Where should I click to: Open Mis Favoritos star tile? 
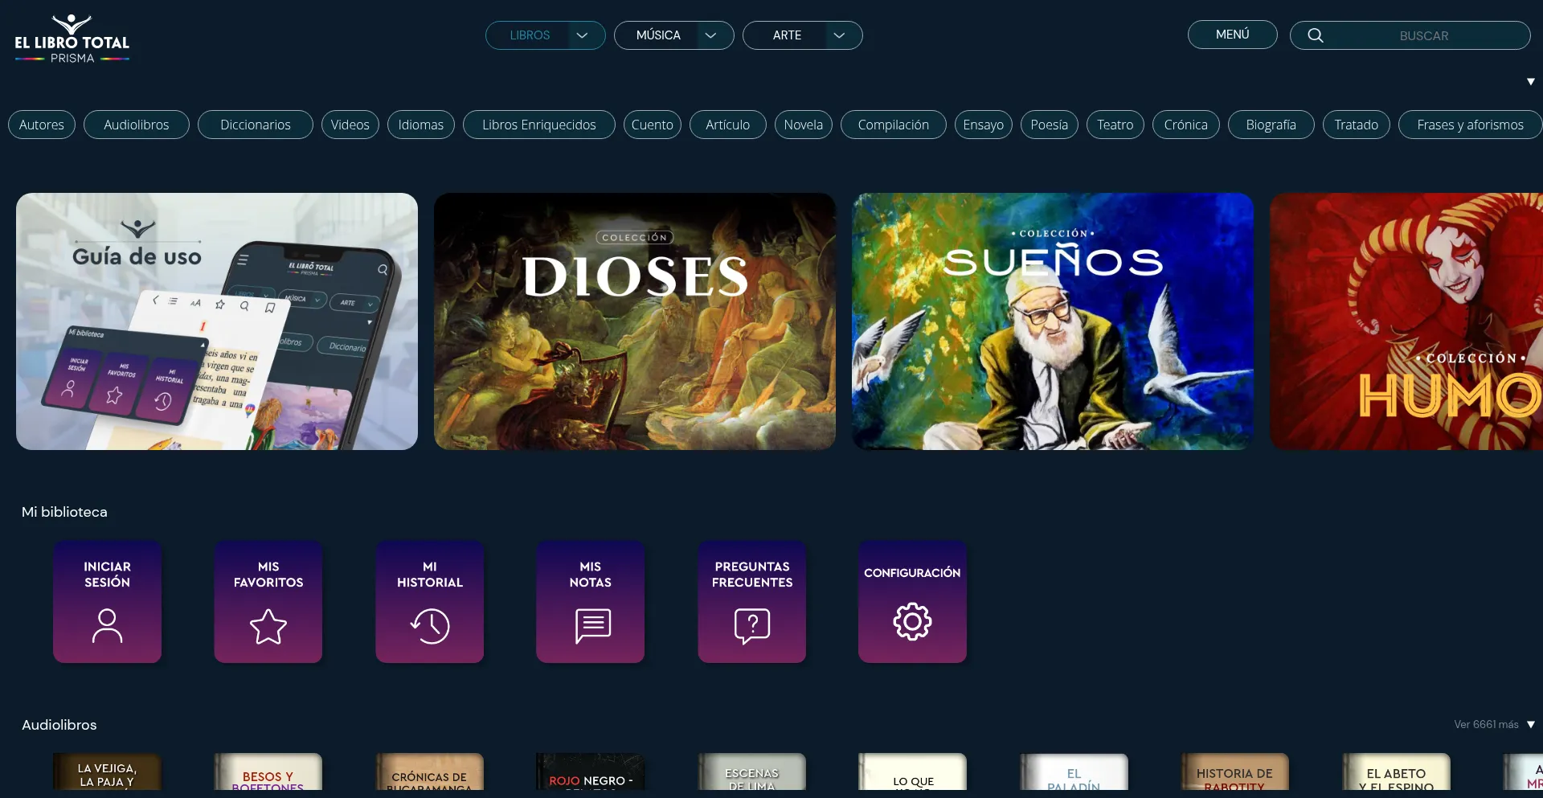[268, 602]
